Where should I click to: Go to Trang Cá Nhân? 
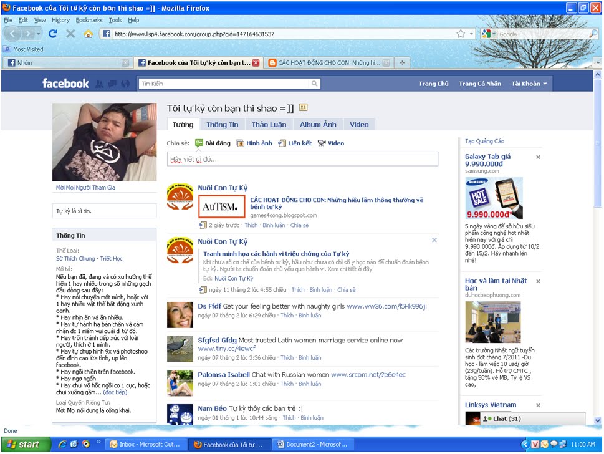[480, 84]
